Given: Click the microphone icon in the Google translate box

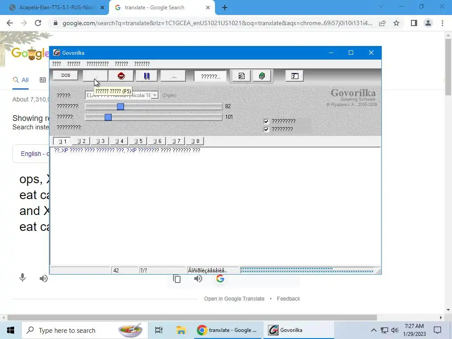Looking at the screenshot, I should pyautogui.click(x=23, y=278).
